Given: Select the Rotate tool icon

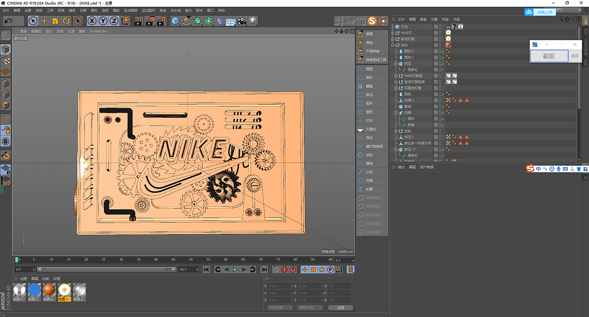Looking at the screenshot, I should [x=66, y=21].
